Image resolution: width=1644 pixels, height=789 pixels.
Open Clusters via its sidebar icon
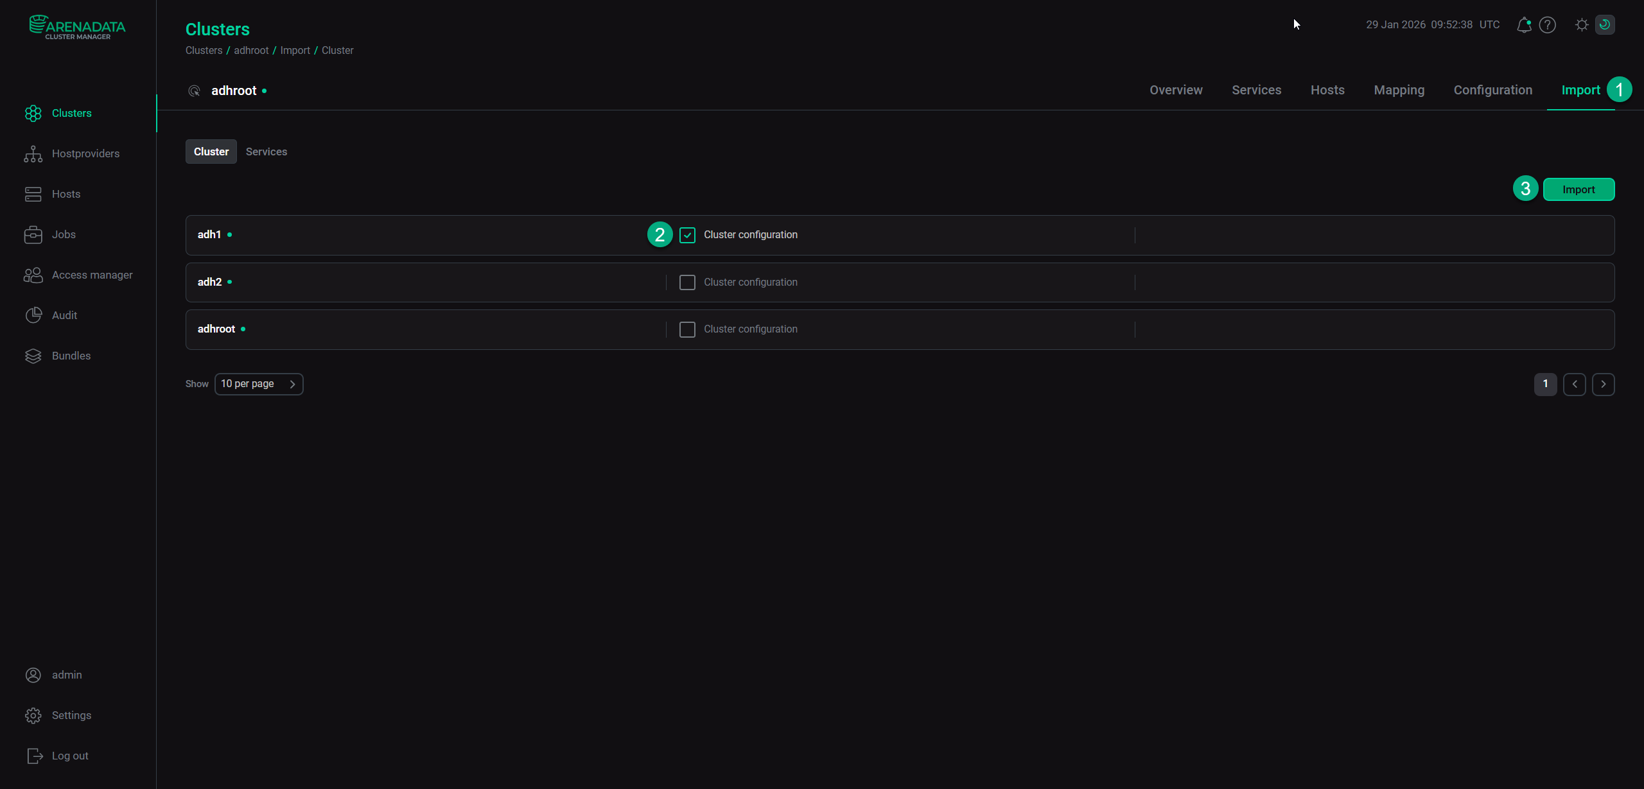[33, 114]
